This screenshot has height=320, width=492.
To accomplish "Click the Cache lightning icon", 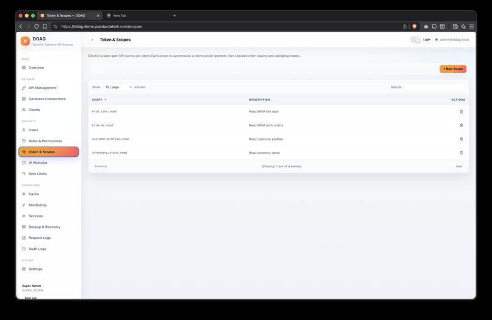I will pos(24,194).
